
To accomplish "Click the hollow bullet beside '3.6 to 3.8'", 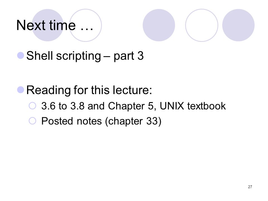I will [32, 106].
